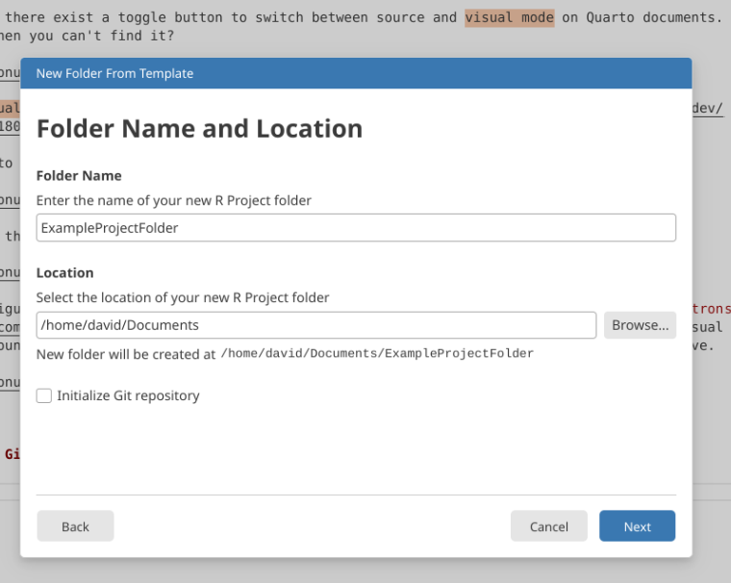This screenshot has height=583, width=731.
Task: Click the Folder Name and Location heading
Action: coord(199,129)
